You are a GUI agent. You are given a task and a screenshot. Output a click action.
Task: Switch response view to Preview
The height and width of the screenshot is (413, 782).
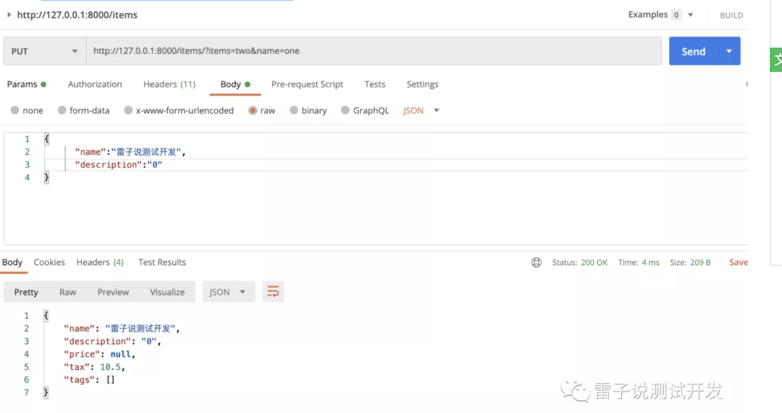[113, 292]
